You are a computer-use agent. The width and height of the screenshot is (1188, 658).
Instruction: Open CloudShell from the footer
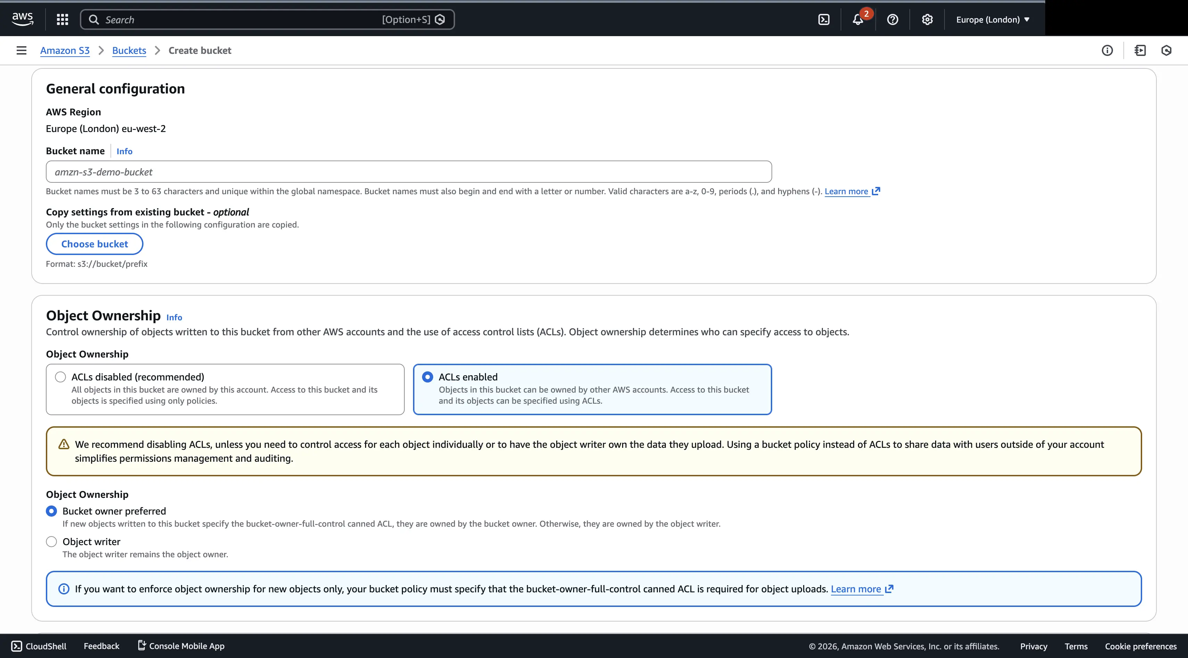[39, 646]
